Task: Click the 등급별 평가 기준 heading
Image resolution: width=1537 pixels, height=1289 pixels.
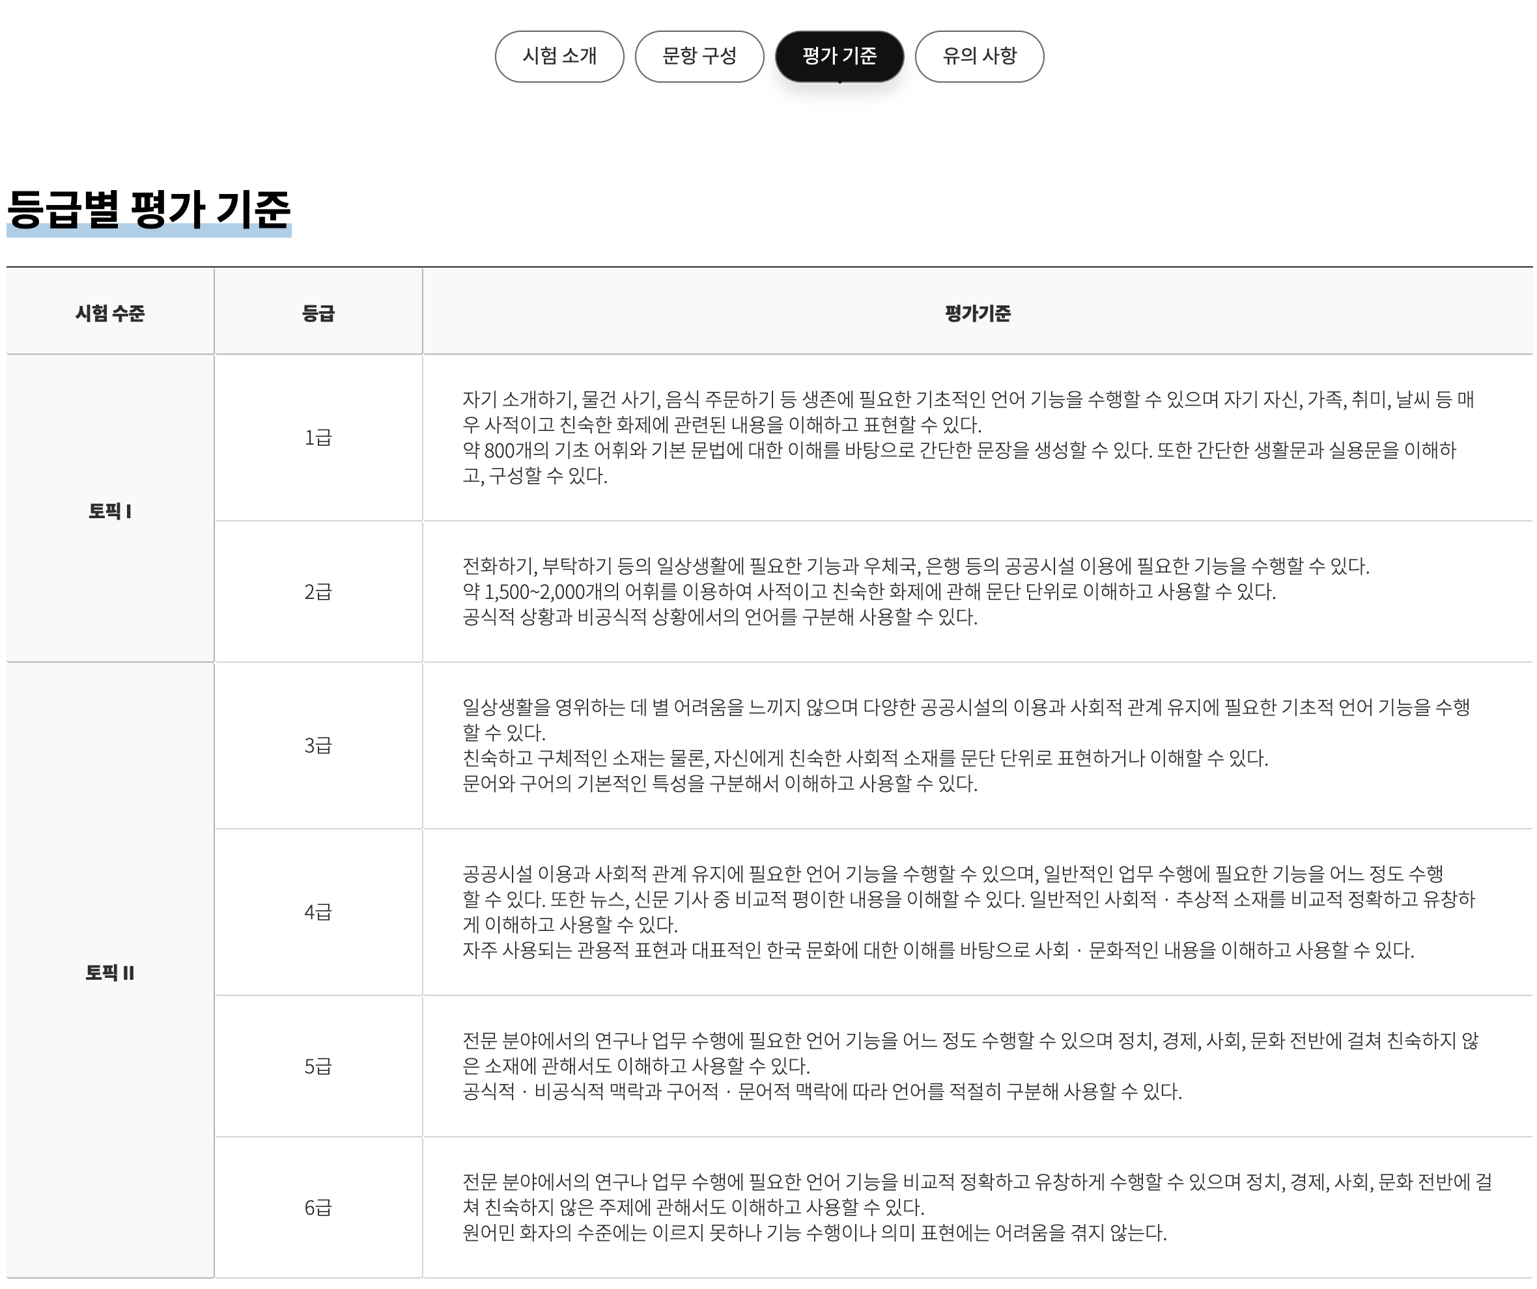Action: [x=149, y=210]
